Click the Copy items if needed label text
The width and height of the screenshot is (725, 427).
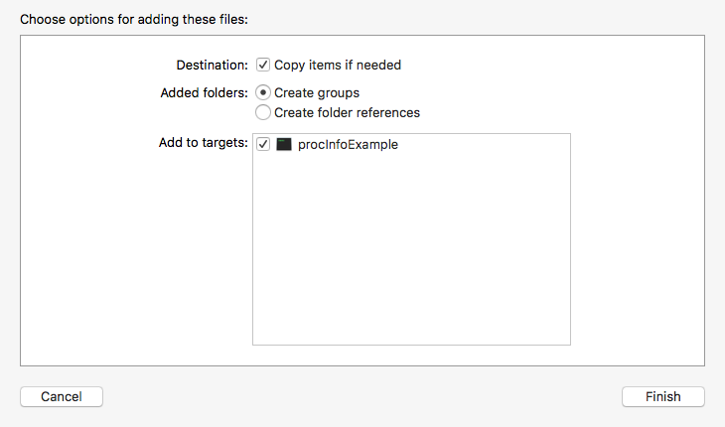[x=338, y=65]
